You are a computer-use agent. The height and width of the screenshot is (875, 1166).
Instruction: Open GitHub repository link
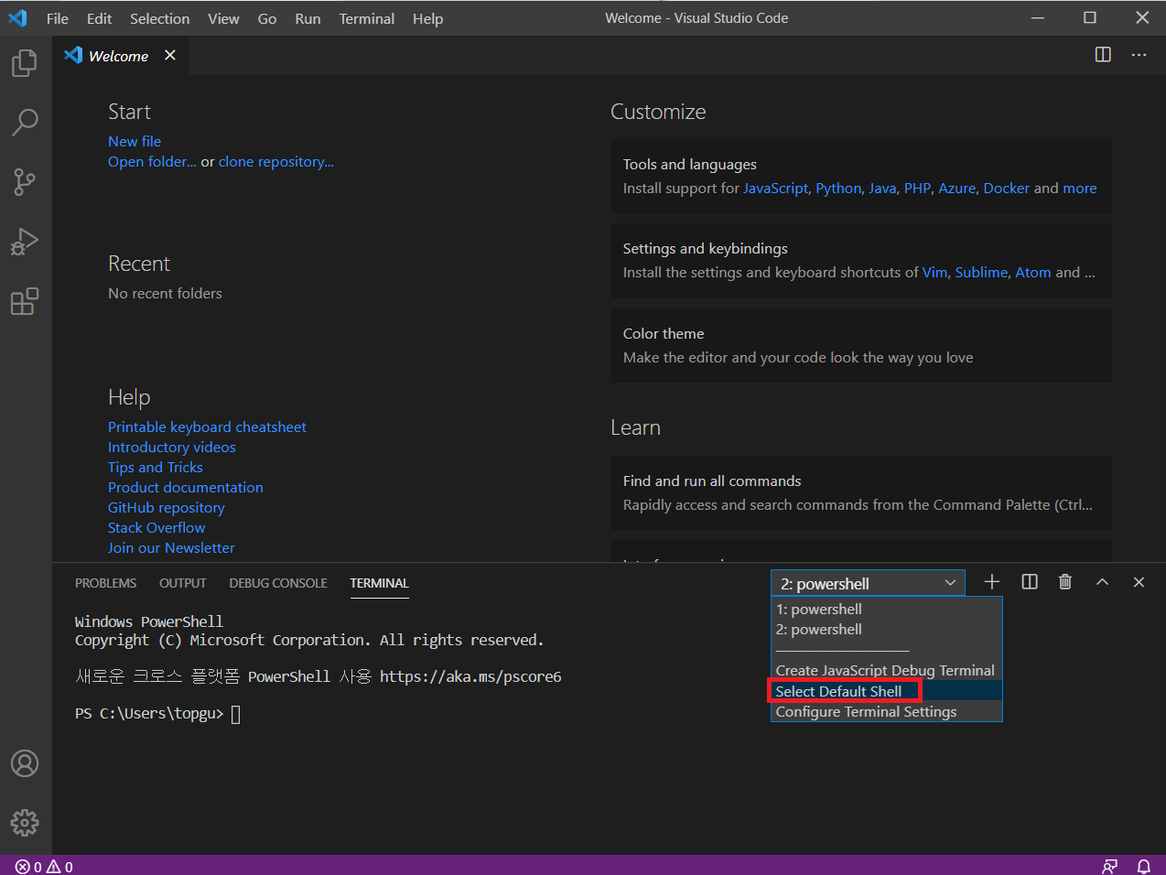click(167, 507)
